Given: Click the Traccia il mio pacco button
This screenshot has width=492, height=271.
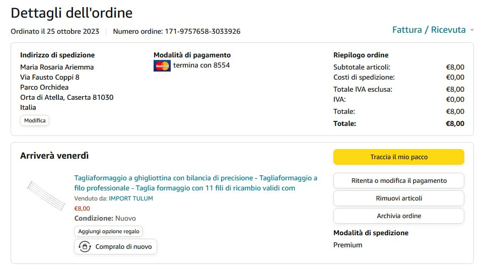Looking at the screenshot, I should (399, 157).
